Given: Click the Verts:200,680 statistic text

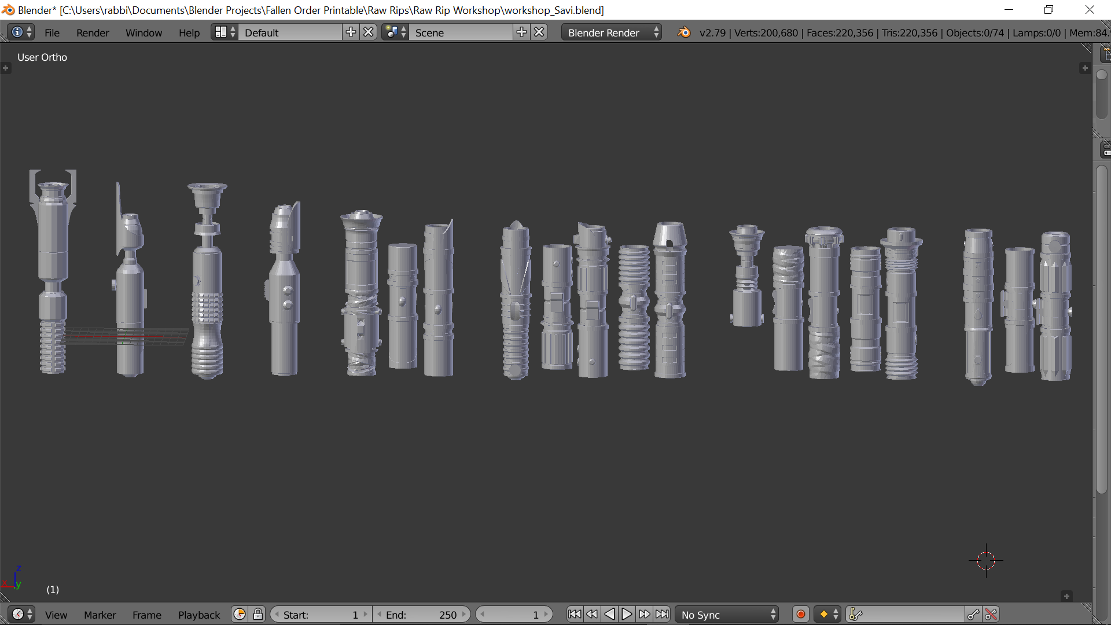Looking at the screenshot, I should pos(766,33).
